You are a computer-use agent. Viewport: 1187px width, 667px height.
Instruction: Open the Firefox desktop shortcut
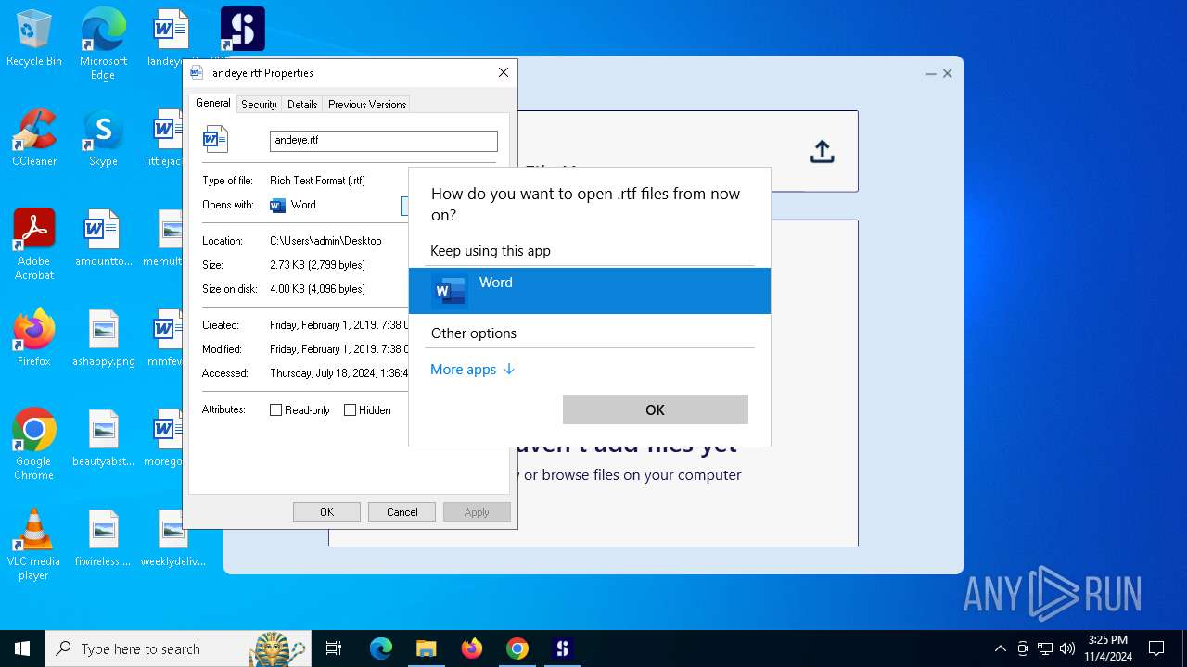pyautogui.click(x=34, y=338)
